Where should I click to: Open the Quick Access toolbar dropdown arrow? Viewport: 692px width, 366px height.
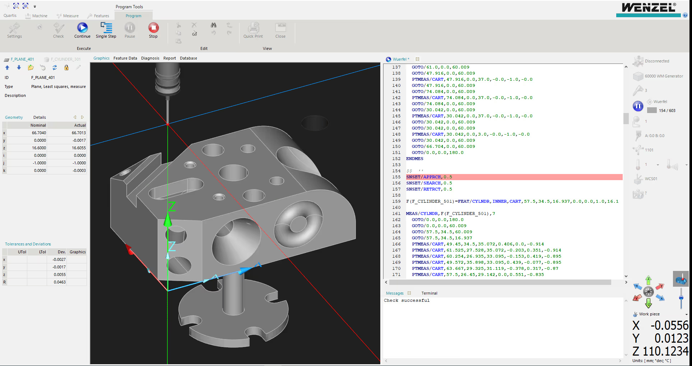pos(35,6)
